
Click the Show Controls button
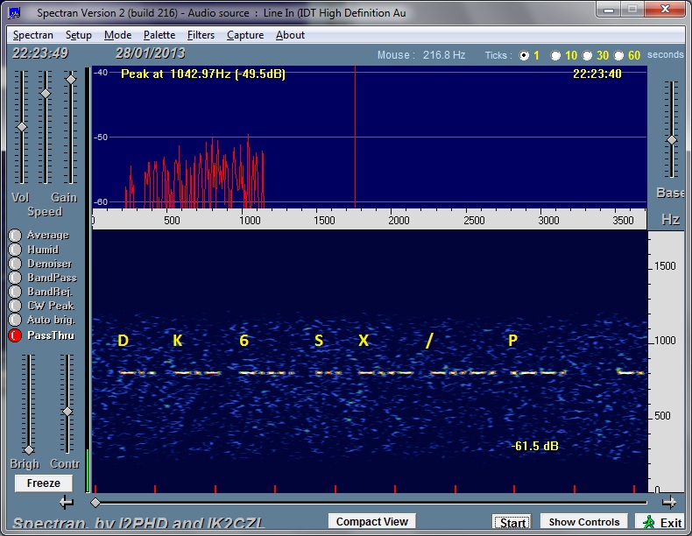pos(584,522)
